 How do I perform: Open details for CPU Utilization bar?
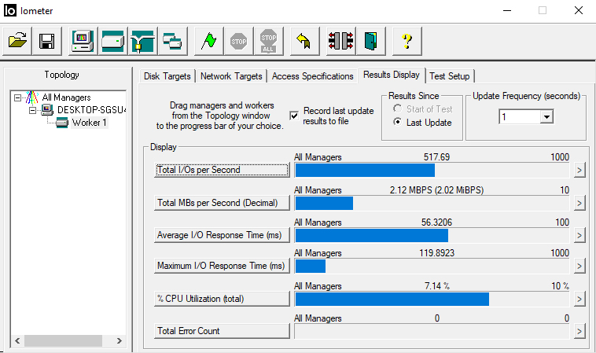pyautogui.click(x=579, y=299)
